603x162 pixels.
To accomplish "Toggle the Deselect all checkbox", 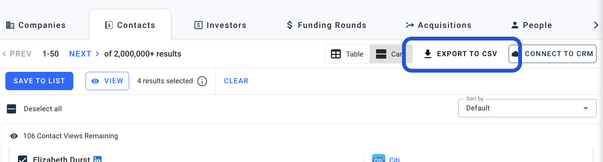I will click(x=12, y=109).
